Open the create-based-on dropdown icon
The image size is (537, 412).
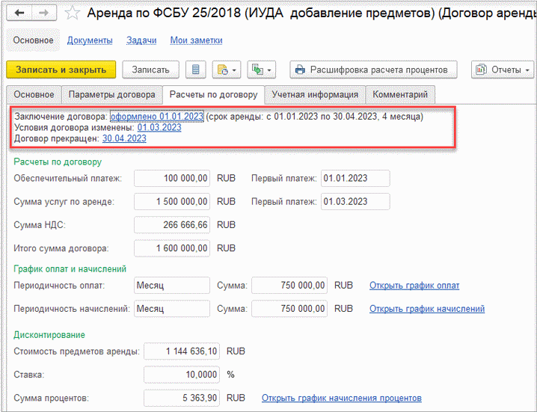(x=226, y=70)
